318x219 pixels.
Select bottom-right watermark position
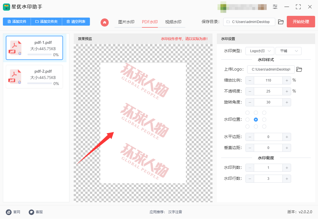coord(264,127)
